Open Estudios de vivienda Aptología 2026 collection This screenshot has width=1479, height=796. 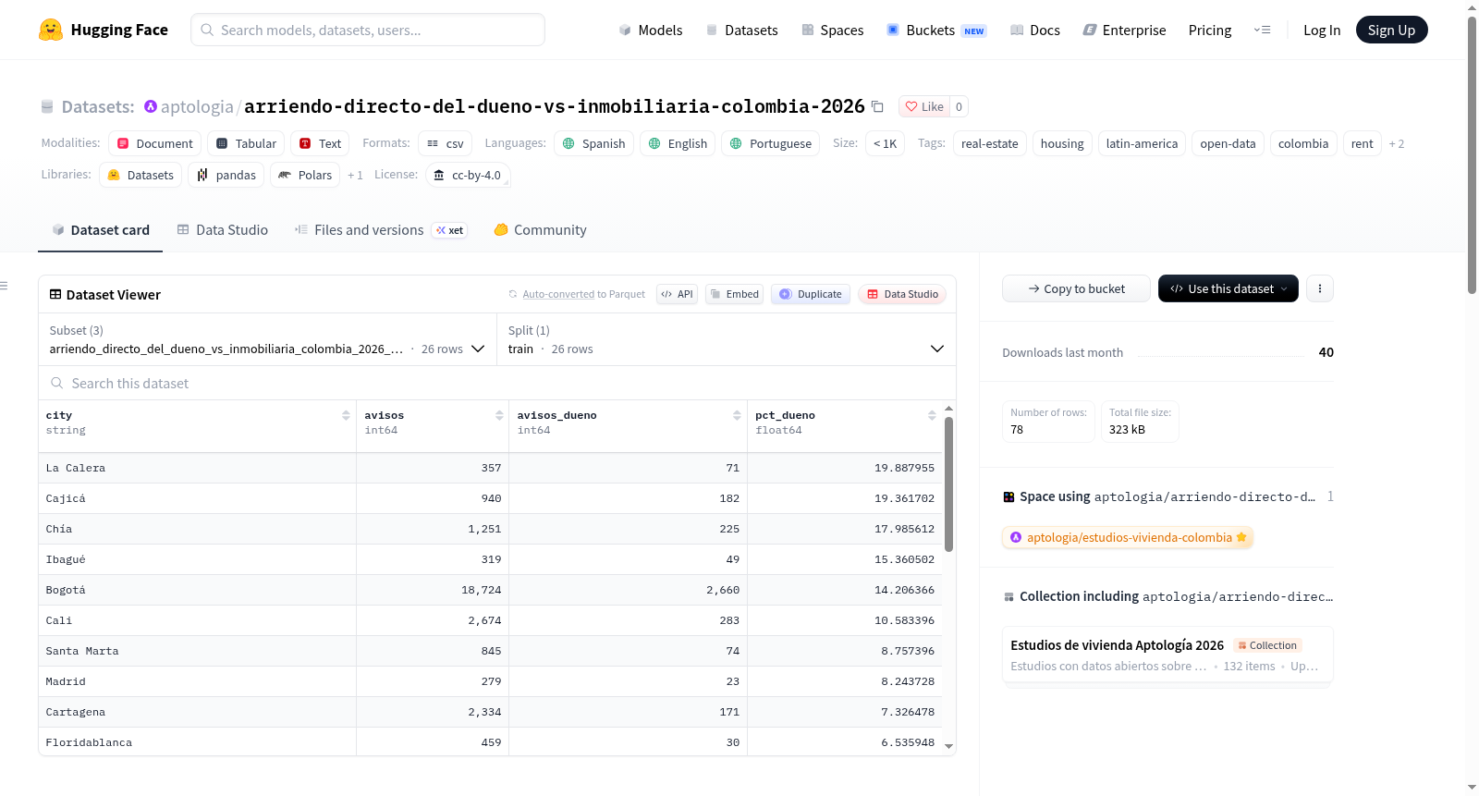1167,655
